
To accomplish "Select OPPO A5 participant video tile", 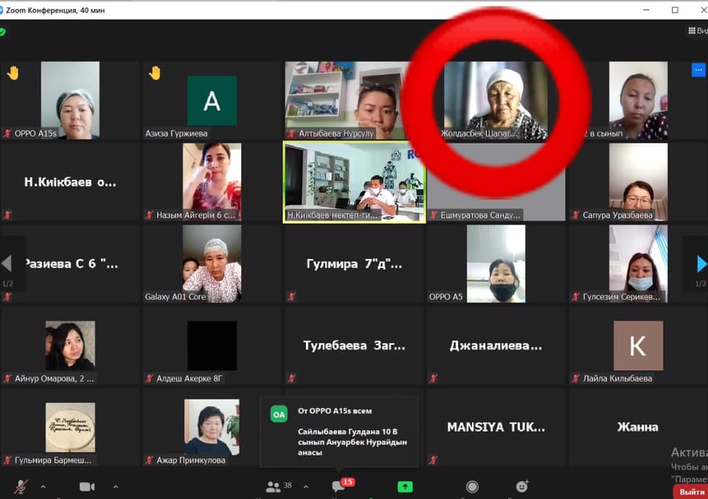I will pyautogui.click(x=496, y=264).
